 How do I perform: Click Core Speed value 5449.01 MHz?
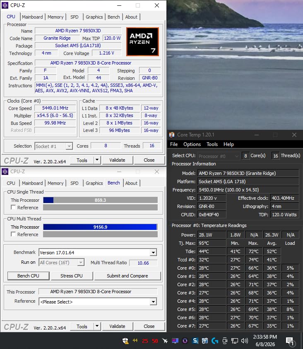[55, 108]
